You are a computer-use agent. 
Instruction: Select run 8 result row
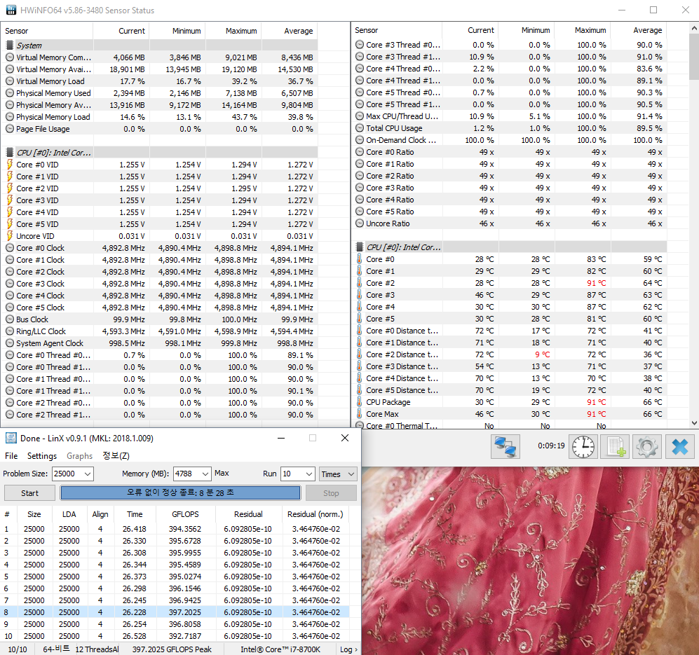pyautogui.click(x=175, y=612)
